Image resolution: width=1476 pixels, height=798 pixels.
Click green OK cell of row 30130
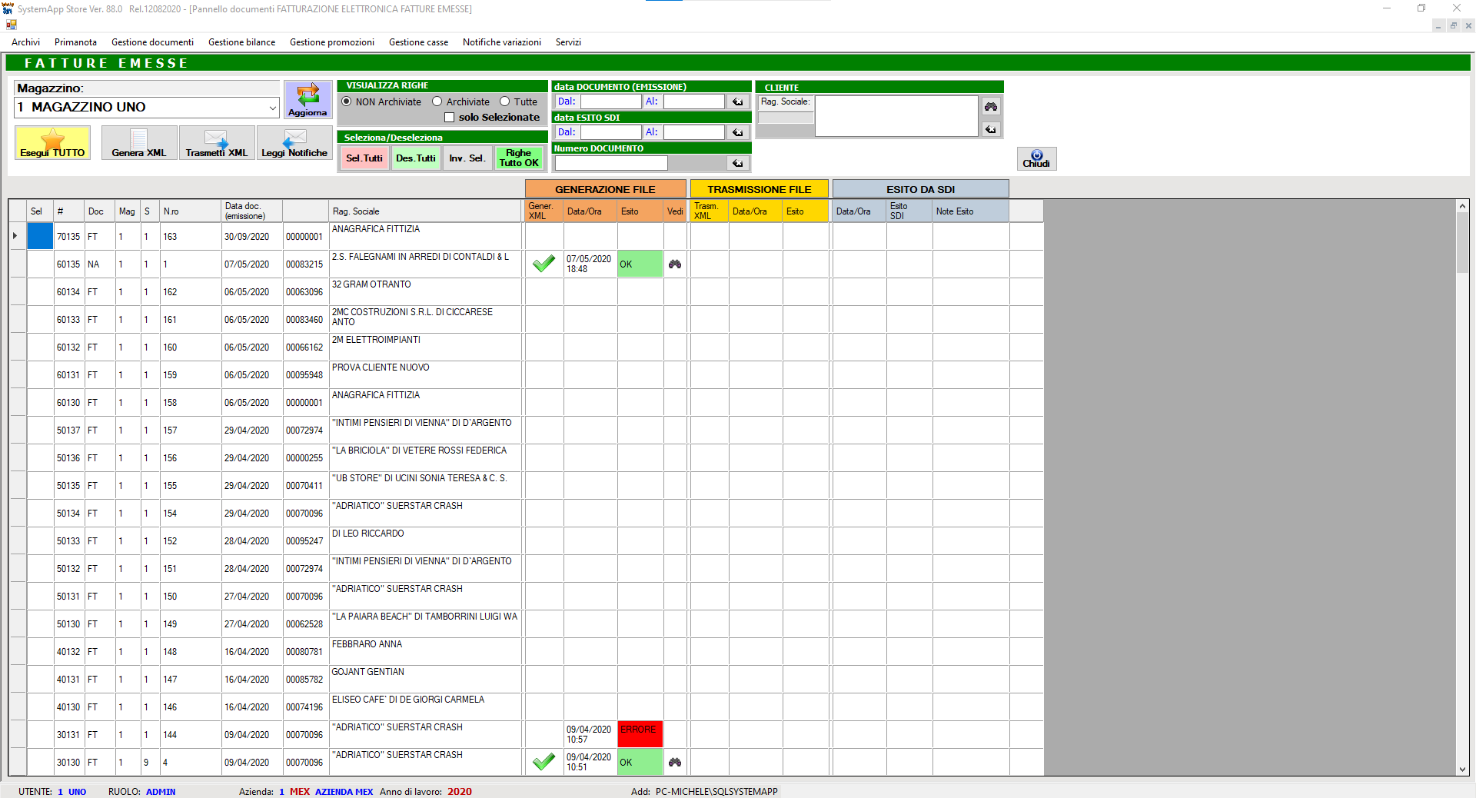[x=640, y=762]
